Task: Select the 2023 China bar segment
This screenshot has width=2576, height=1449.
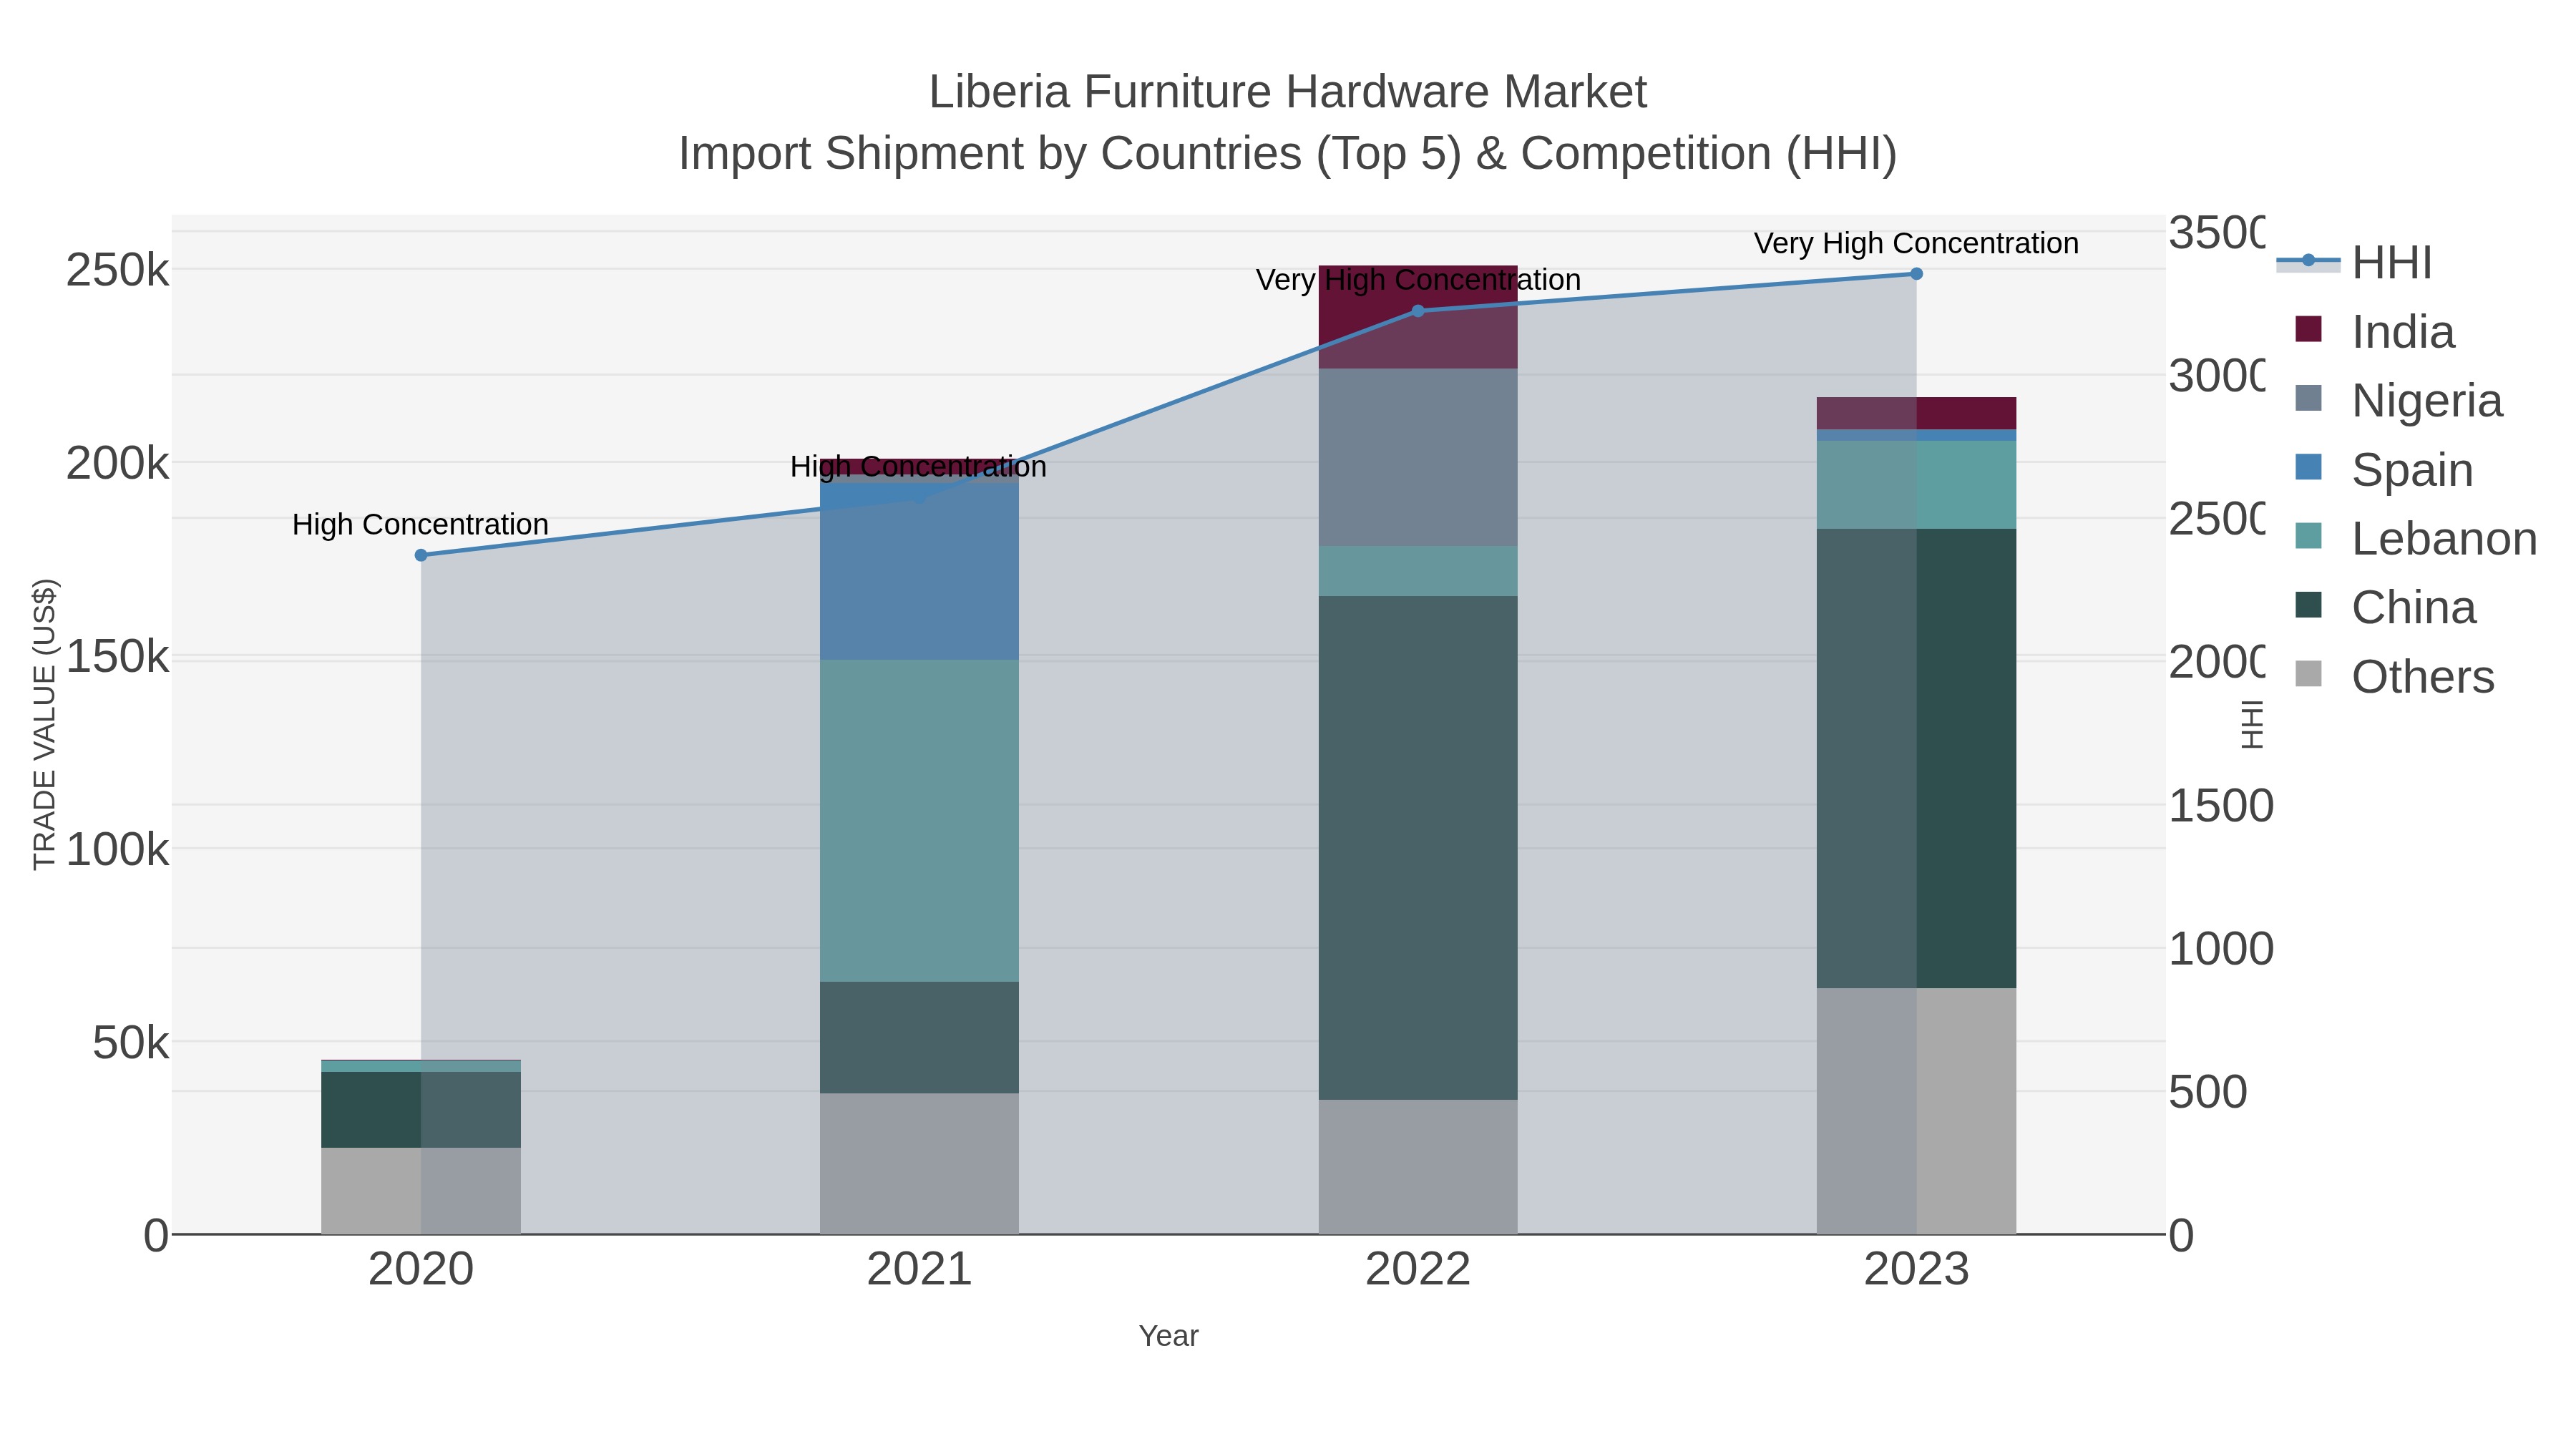Action: tap(1916, 759)
